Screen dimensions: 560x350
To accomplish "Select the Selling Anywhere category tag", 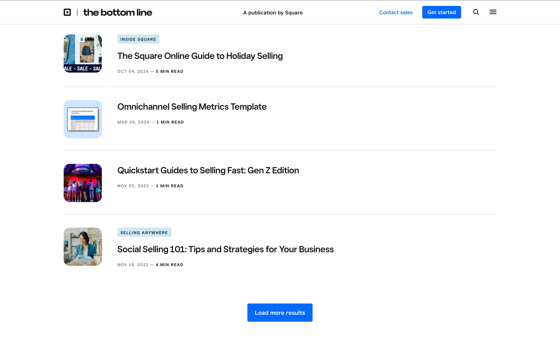I will pos(144,232).
